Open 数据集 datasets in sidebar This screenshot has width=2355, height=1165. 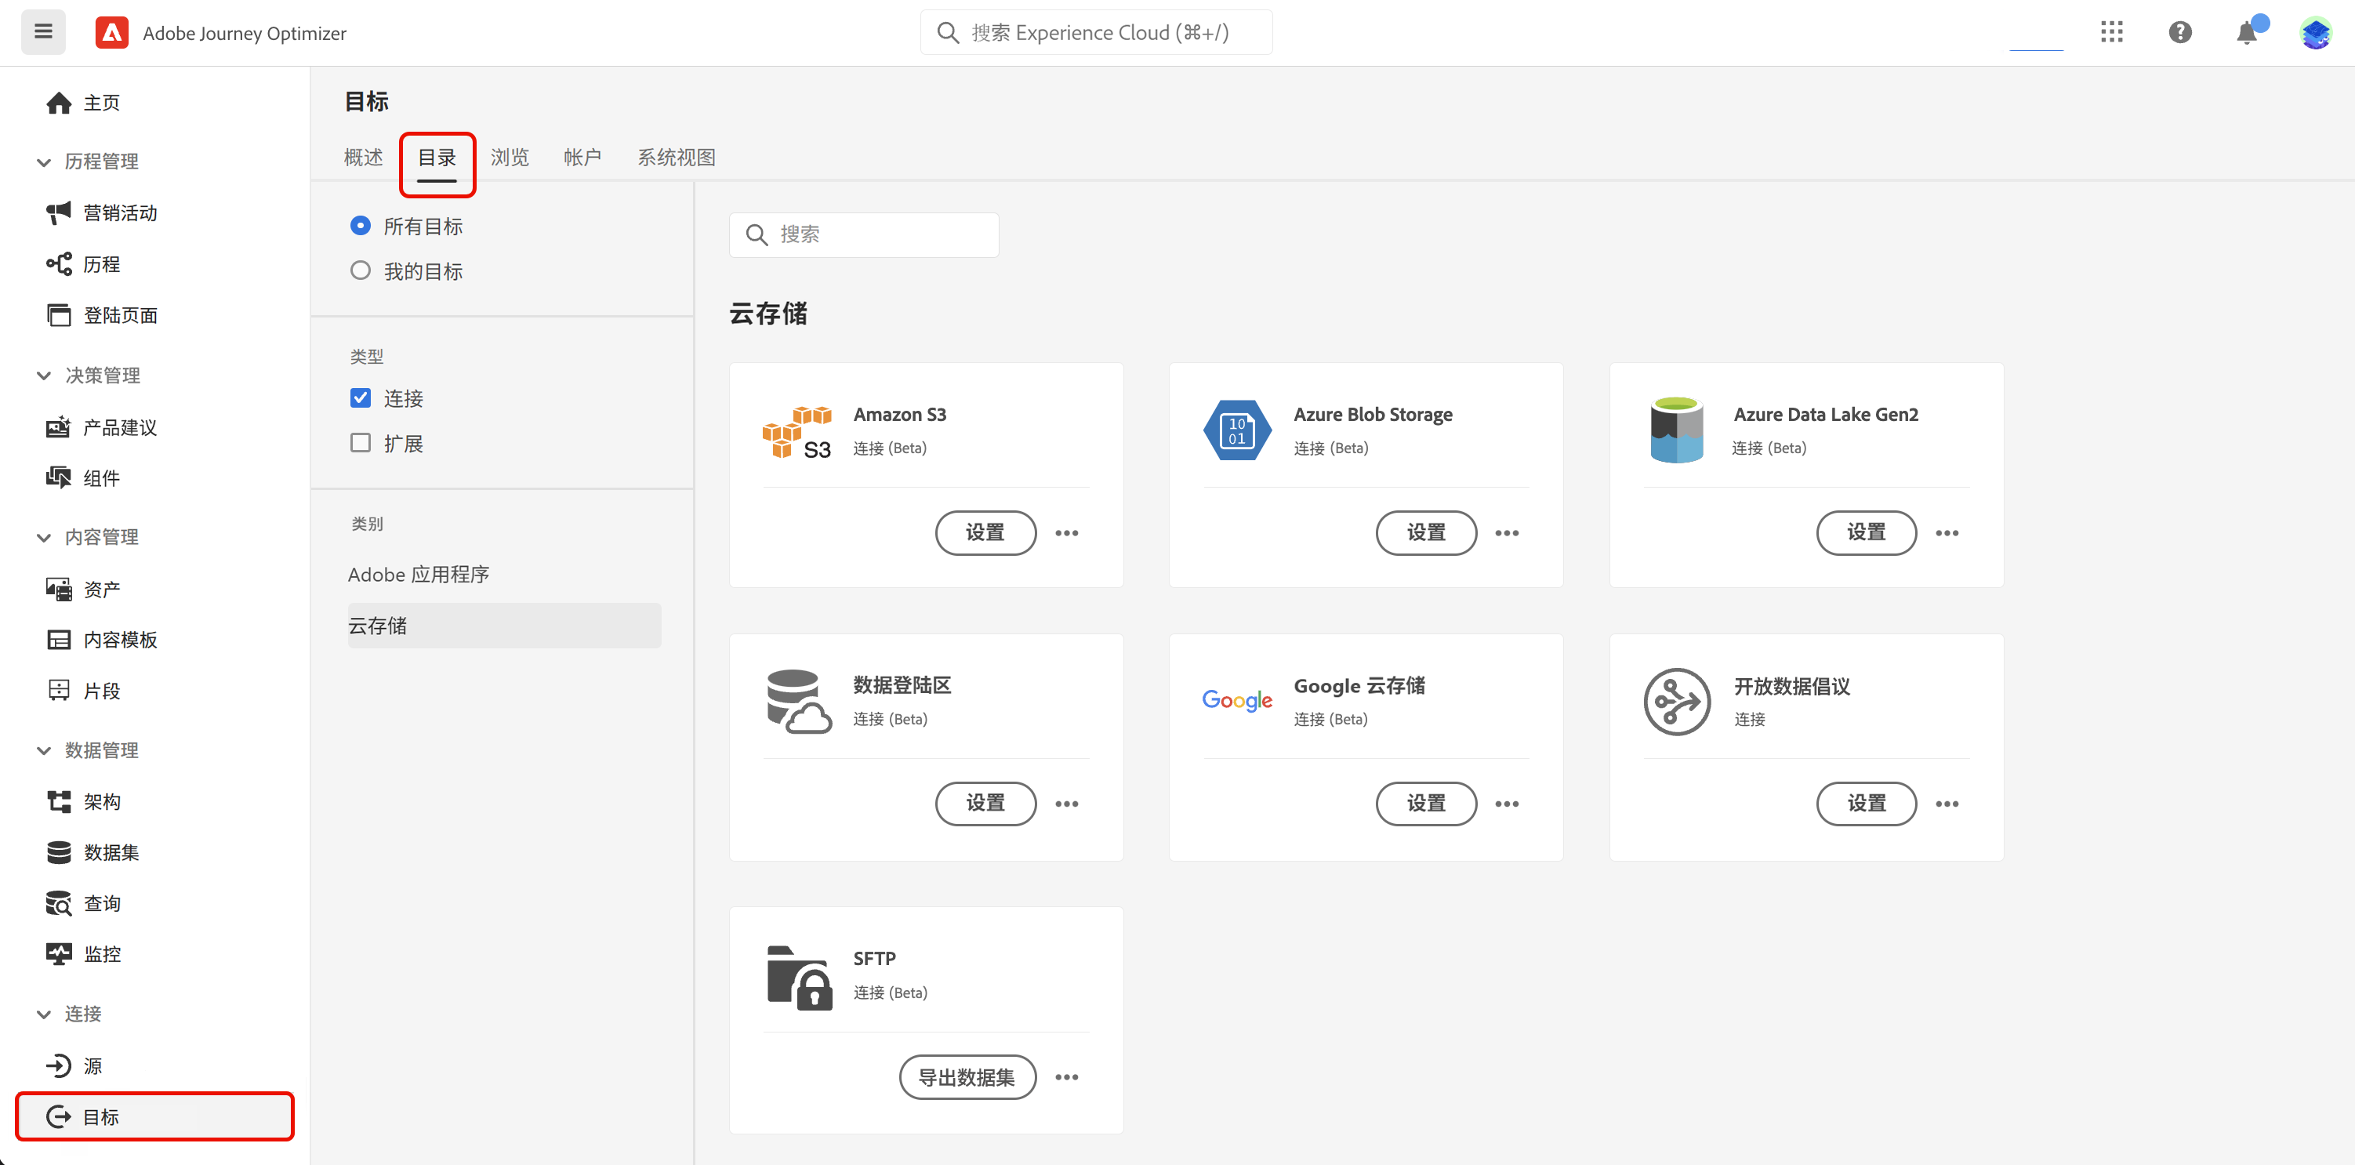point(111,852)
